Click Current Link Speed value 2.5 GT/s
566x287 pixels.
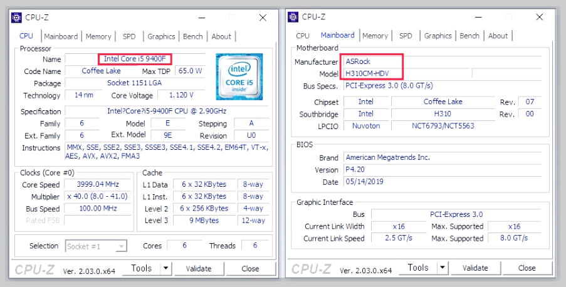pyautogui.click(x=399, y=238)
